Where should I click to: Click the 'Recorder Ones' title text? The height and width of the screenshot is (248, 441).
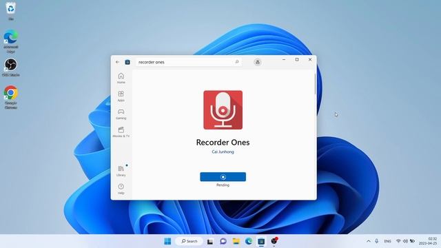223,143
